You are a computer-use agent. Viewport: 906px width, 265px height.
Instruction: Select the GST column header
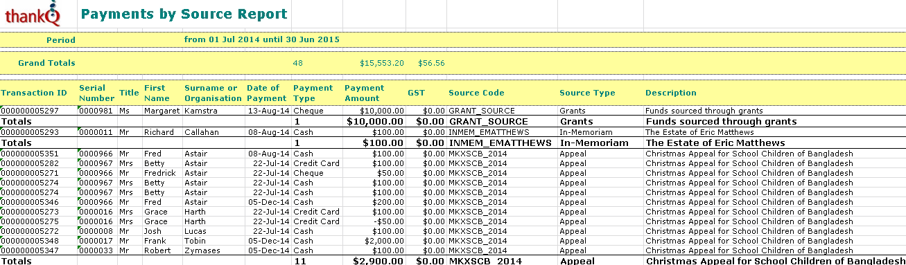417,93
